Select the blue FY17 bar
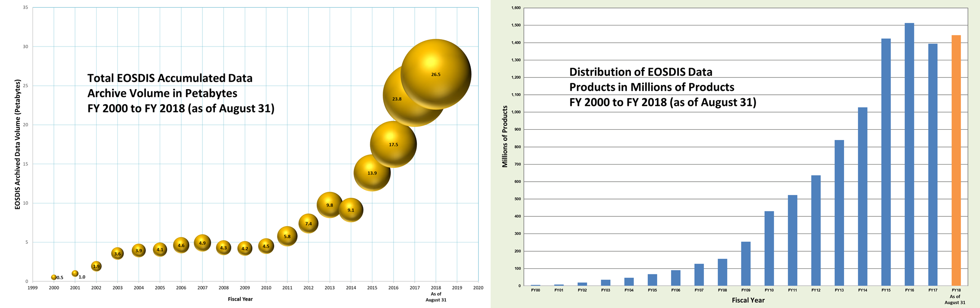The height and width of the screenshot is (308, 980). [x=933, y=165]
